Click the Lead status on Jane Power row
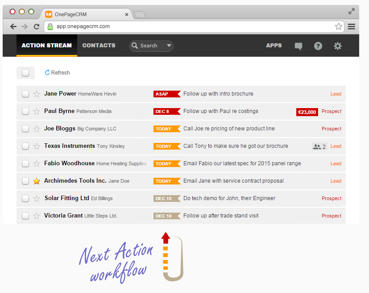 click(x=336, y=94)
